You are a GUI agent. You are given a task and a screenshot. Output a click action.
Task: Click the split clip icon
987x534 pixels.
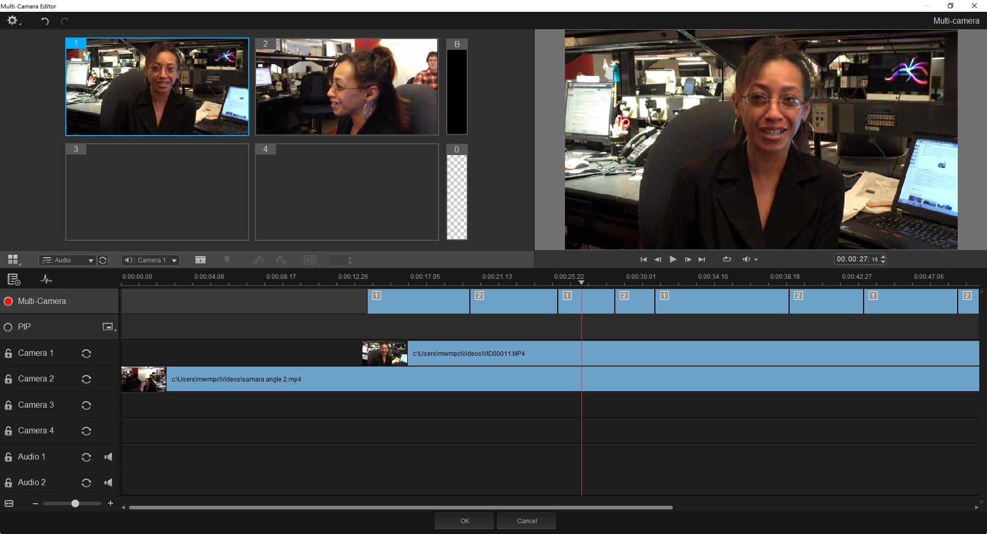(200, 260)
